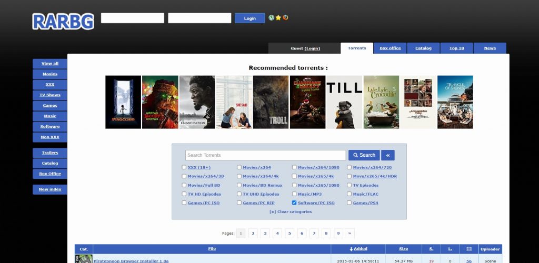Click New index in the sidebar
This screenshot has width=539, height=263.
coord(50,189)
